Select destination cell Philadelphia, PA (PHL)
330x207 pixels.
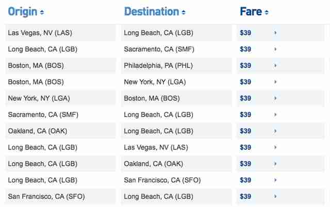point(158,65)
